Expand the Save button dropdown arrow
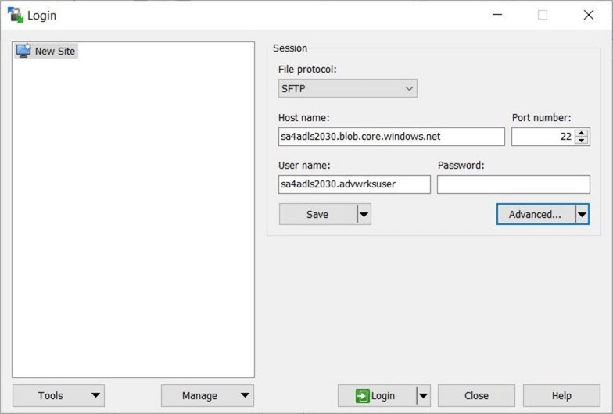Viewport: 613px width, 414px height. click(x=364, y=214)
